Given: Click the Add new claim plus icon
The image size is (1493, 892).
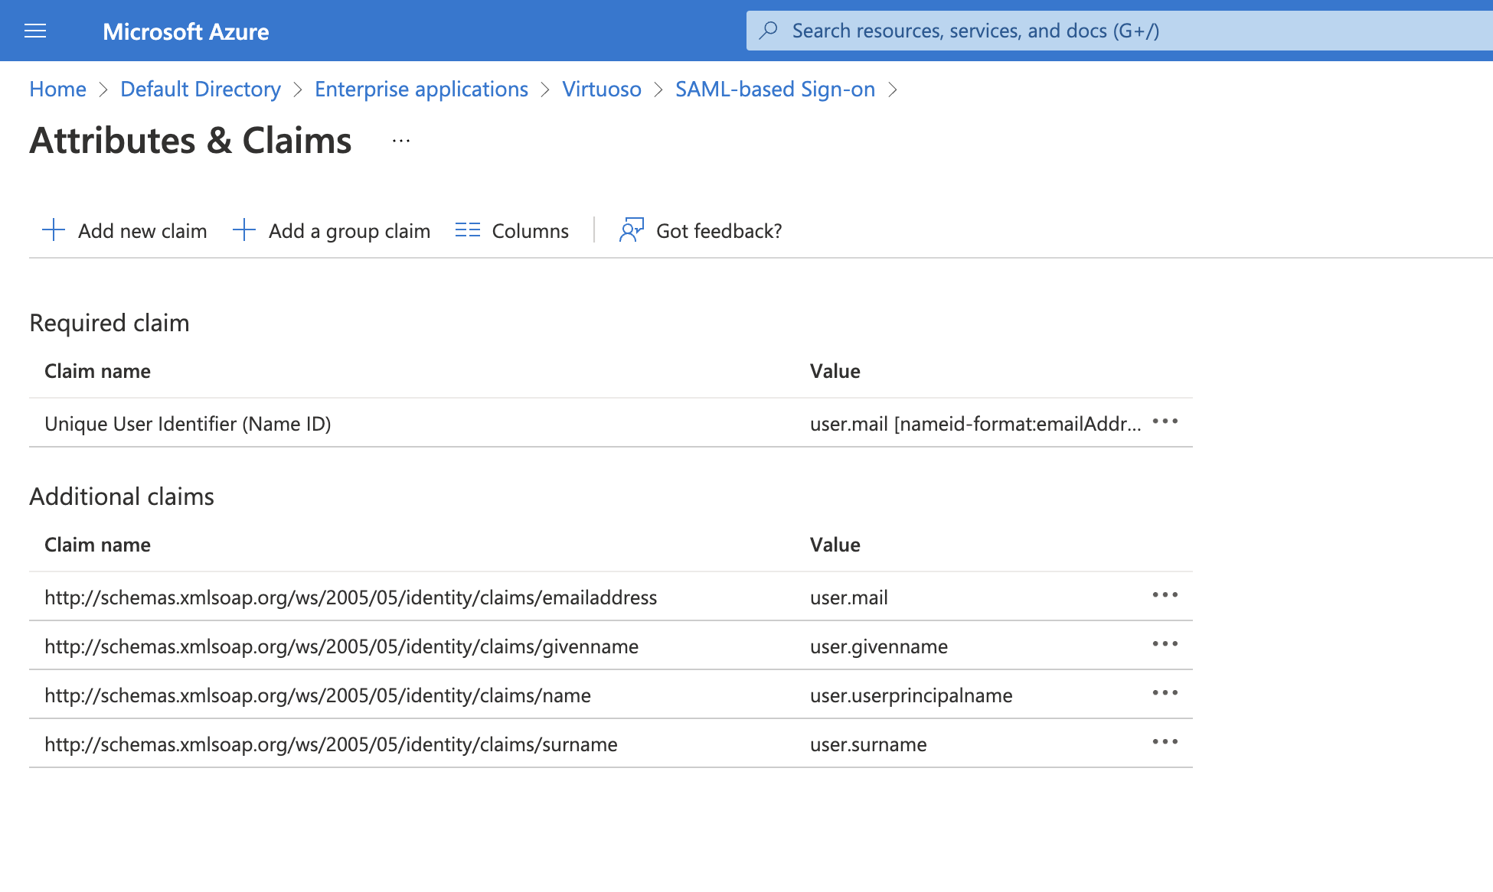Looking at the screenshot, I should point(54,230).
